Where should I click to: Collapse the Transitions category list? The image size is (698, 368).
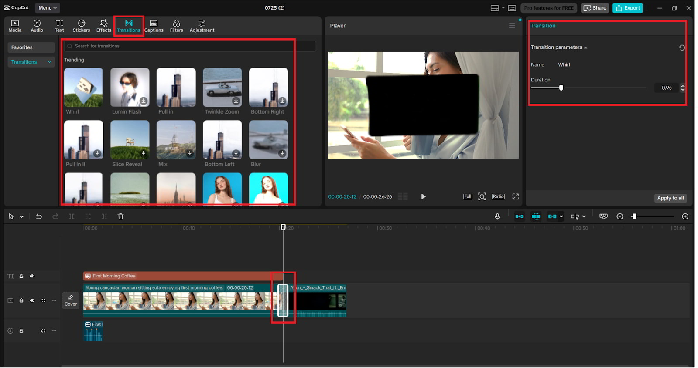(x=49, y=62)
